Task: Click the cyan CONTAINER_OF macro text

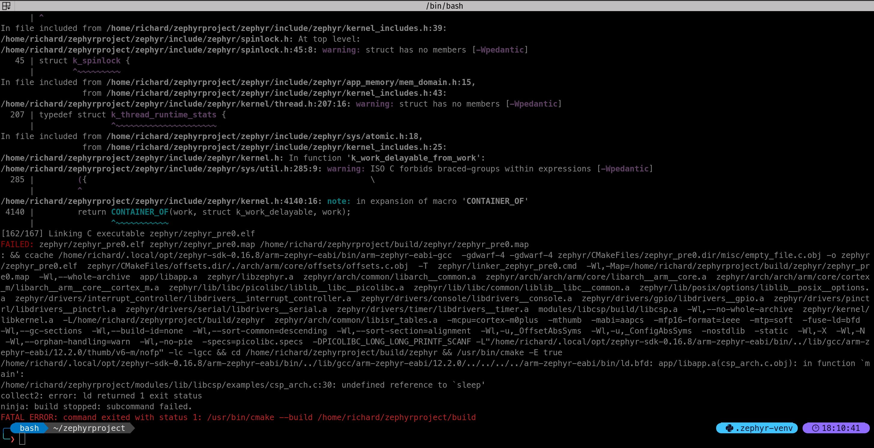Action: coord(140,212)
